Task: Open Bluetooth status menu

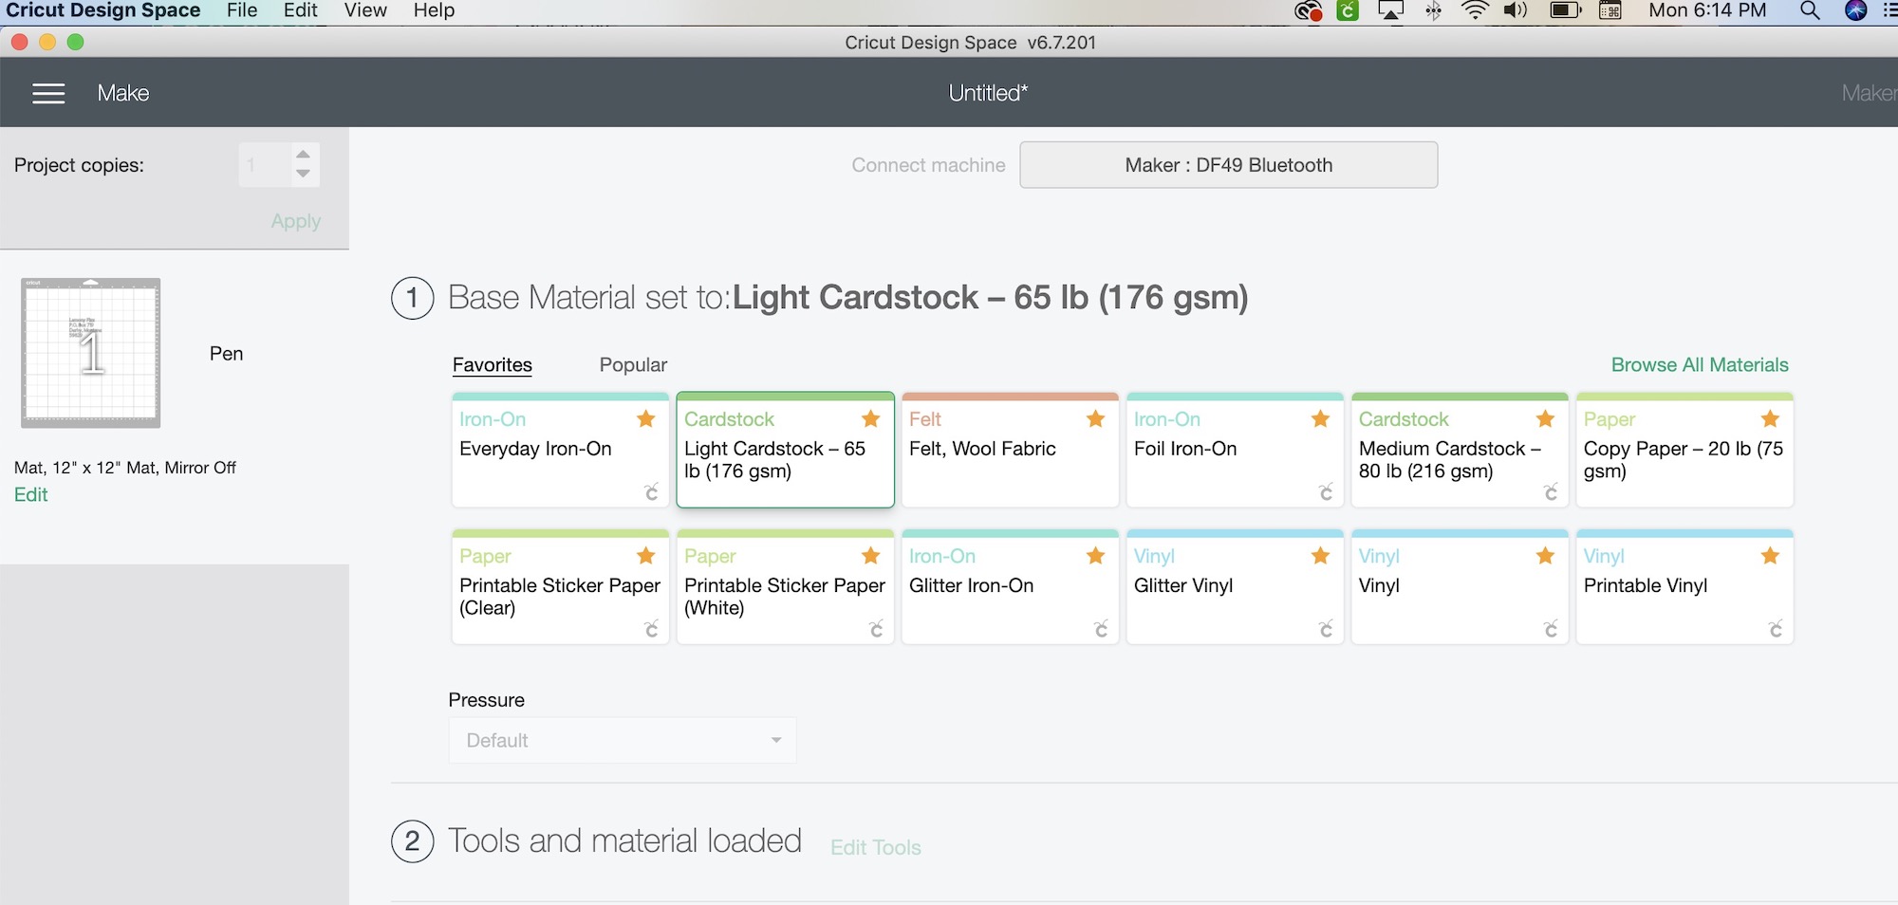Action: coord(1434,10)
